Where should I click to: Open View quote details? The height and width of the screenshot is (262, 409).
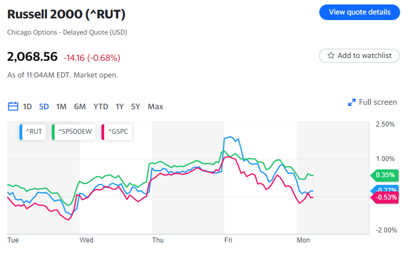359,12
